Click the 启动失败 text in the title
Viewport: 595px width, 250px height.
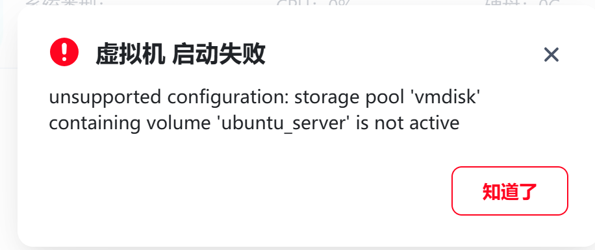pyautogui.click(x=218, y=55)
